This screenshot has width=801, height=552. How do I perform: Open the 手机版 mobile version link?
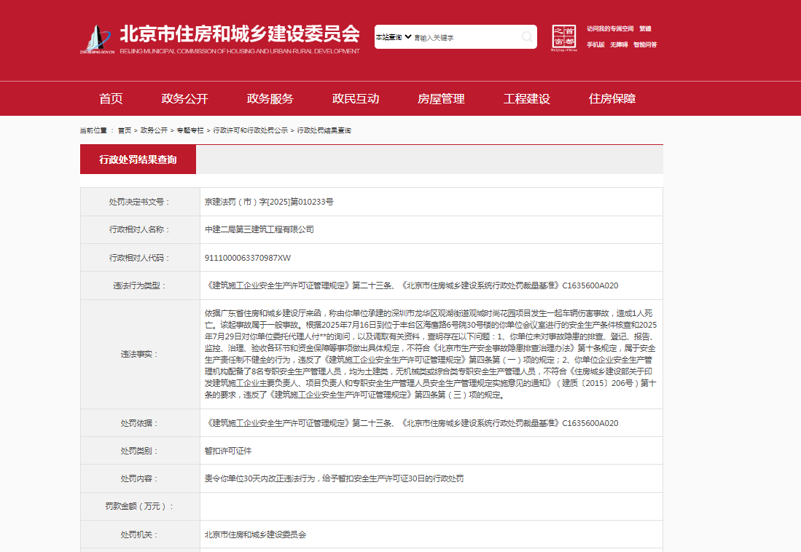595,45
